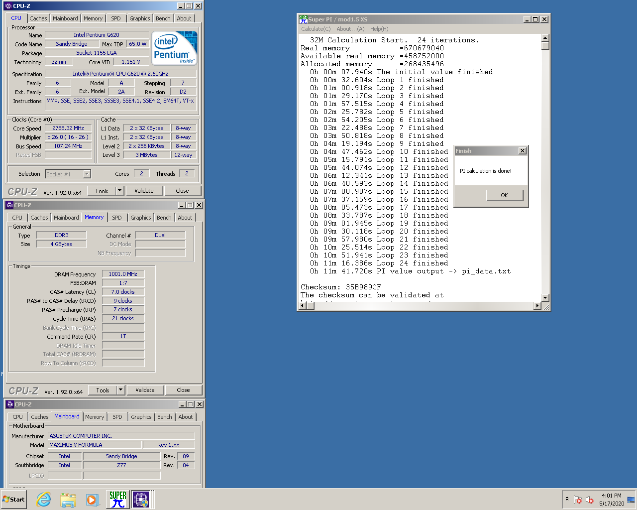This screenshot has width=637, height=510.
Task: Open Help(H) menu in Super PI
Action: pyautogui.click(x=379, y=29)
